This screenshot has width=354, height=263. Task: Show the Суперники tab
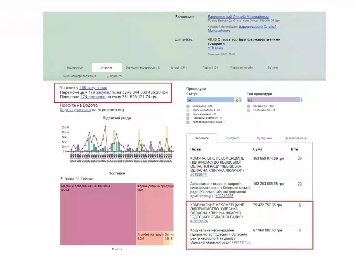pos(264,138)
